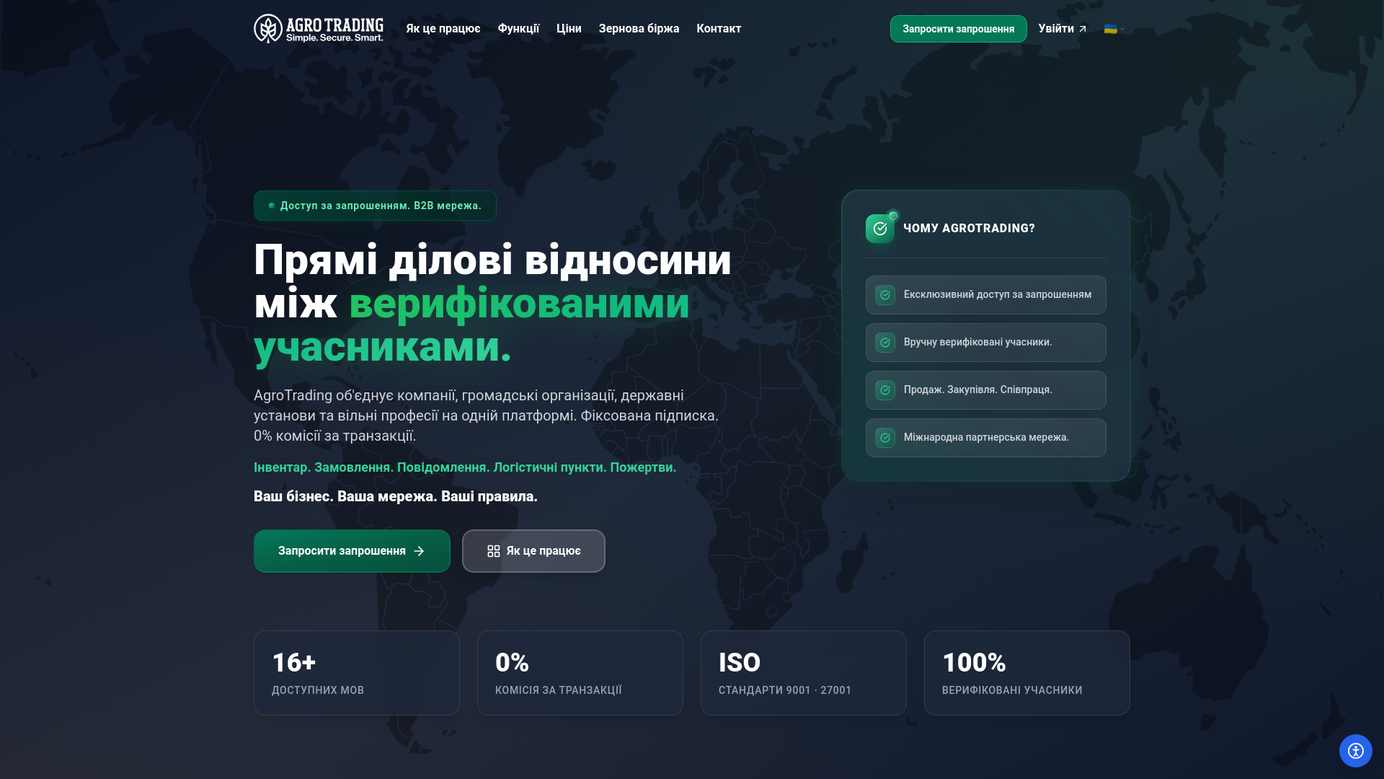Click arrow icon in hero Запросити запрошення button
The width and height of the screenshot is (1384, 779).
[419, 551]
